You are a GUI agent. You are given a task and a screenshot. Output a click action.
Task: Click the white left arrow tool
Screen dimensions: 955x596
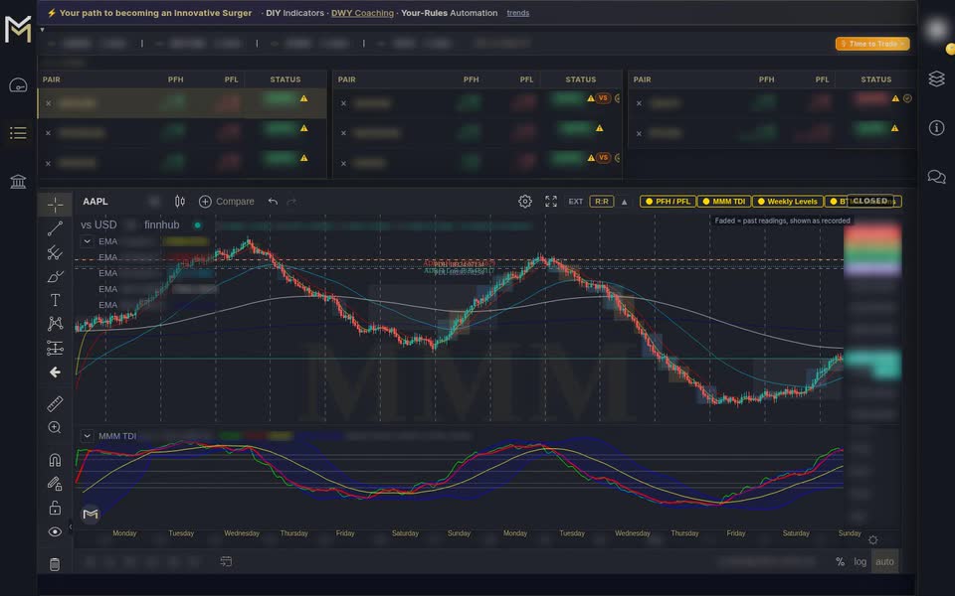pyautogui.click(x=55, y=372)
